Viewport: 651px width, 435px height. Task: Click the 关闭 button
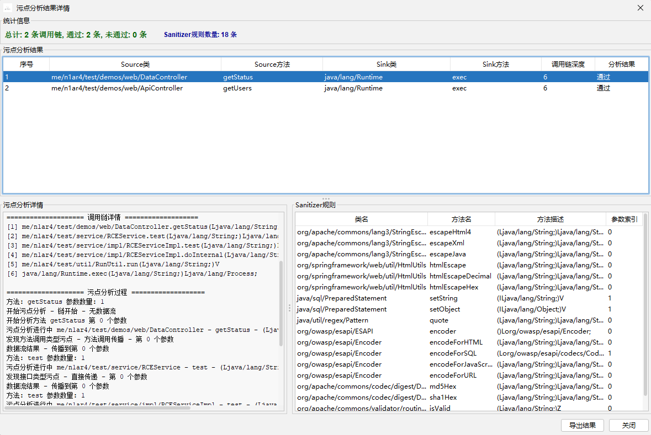pyautogui.click(x=628, y=425)
